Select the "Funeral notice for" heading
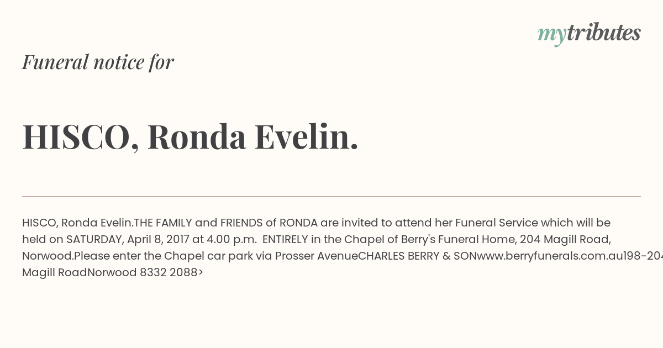This screenshot has height=348, width=663. tap(98, 62)
